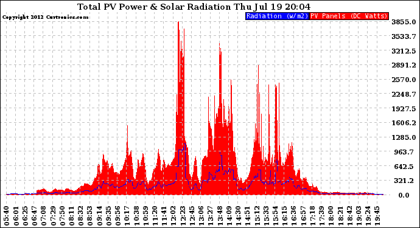Click the y-axis value 2248.7
Viewport: 420px width, 228px height.
(404, 94)
